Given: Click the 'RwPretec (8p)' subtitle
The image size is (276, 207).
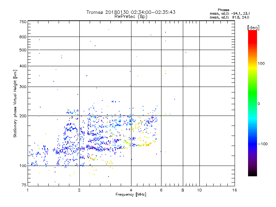Looking at the screenshot, I should pos(131,17).
